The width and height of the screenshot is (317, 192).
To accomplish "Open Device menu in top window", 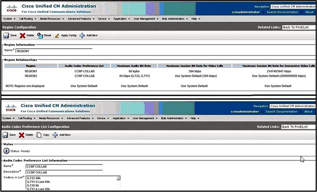I will click(x=104, y=19).
